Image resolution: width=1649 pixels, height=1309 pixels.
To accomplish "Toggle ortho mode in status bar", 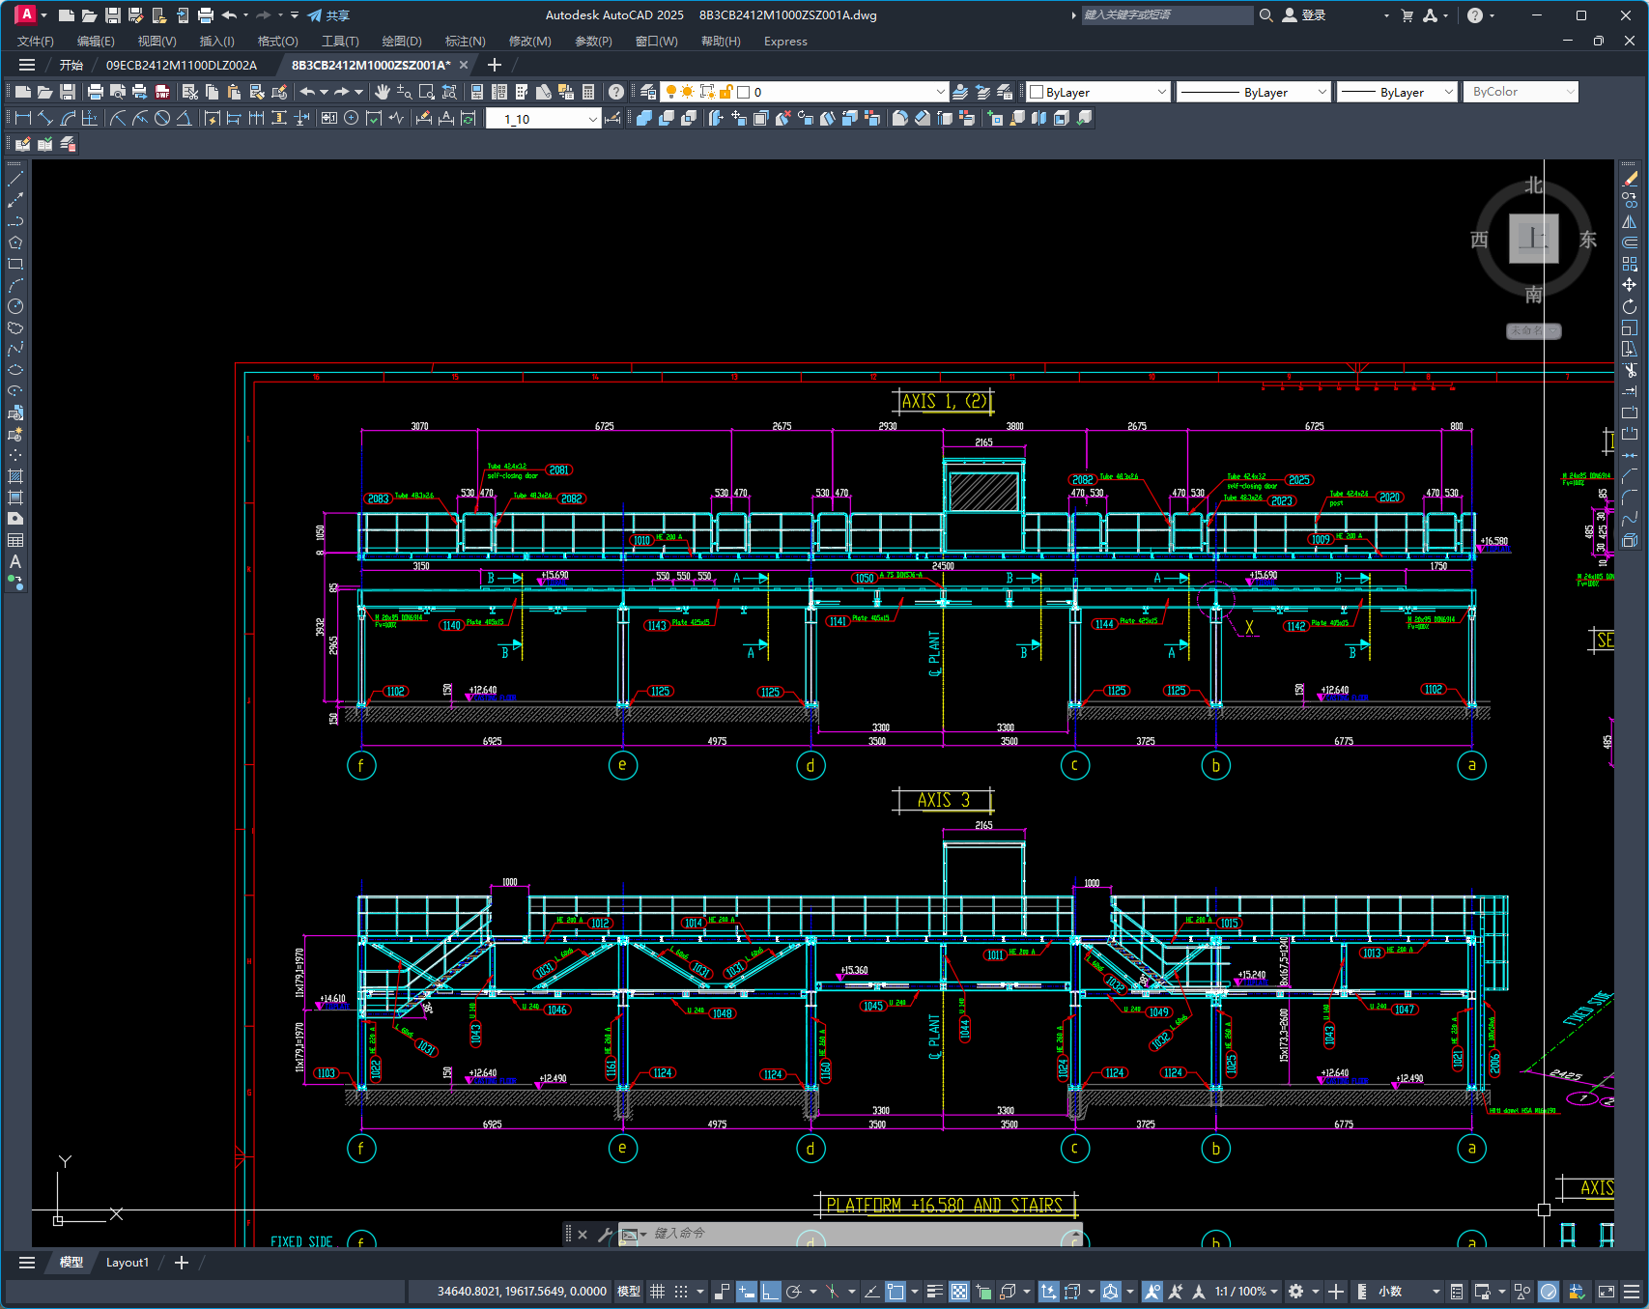I will pyautogui.click(x=770, y=1292).
